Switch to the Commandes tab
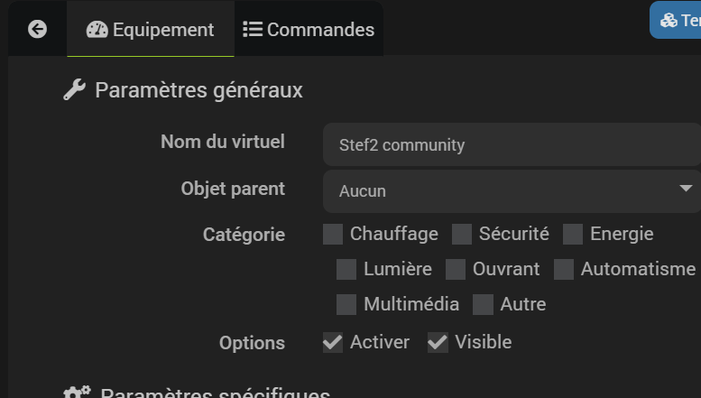The image size is (701, 398). pyautogui.click(x=309, y=30)
